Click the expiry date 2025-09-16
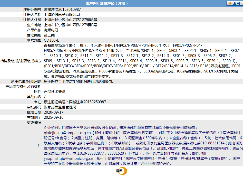The height and width of the screenshot is (176, 244). 54,117
